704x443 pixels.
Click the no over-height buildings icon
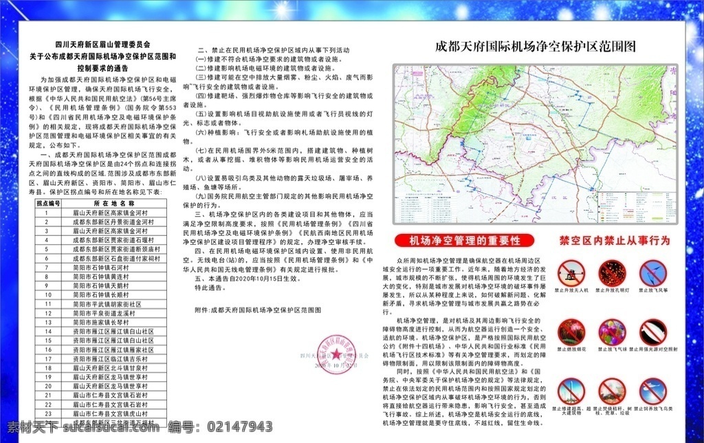(x=571, y=392)
